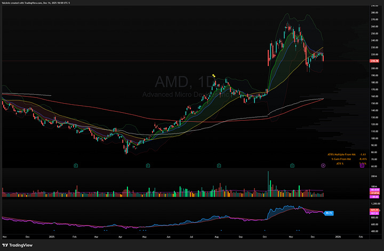Click the 37.07M volume label

[x=375, y=193]
